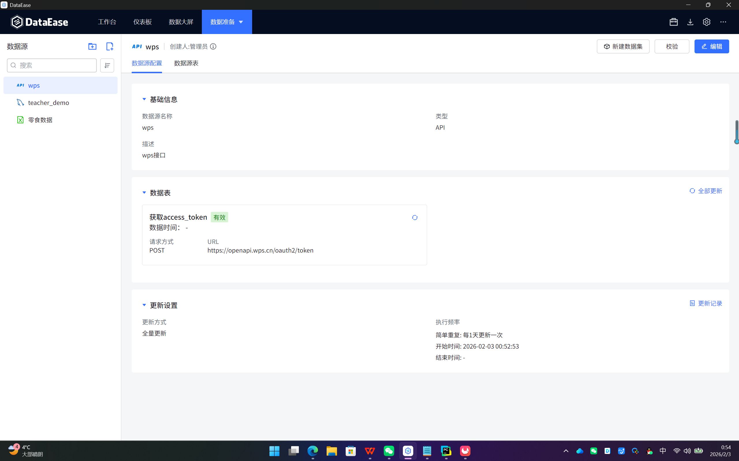Collapse the 基础信息 section

(144, 99)
